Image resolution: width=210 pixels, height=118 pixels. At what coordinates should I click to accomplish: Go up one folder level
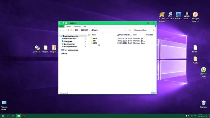[69, 30]
